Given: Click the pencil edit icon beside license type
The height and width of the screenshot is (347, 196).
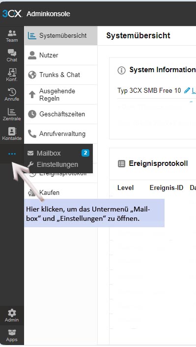Looking at the screenshot, I should pyautogui.click(x=187, y=90).
